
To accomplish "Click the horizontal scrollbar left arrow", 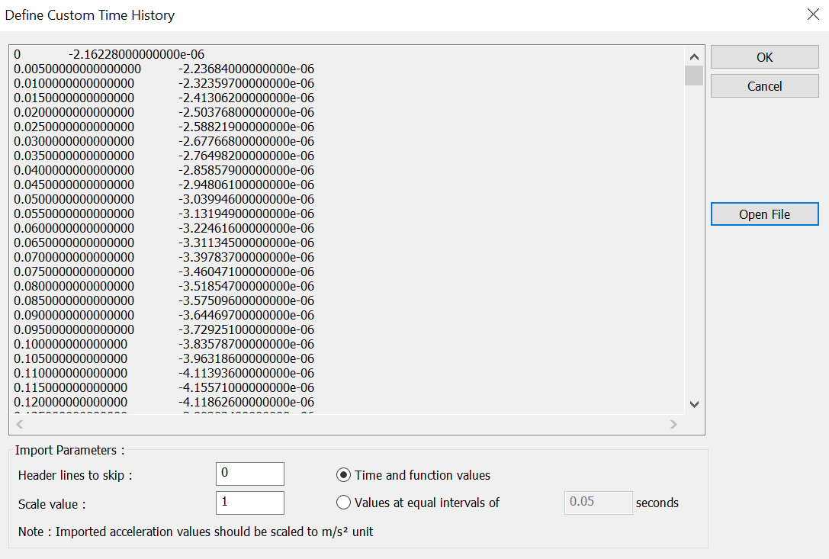I will [x=18, y=424].
